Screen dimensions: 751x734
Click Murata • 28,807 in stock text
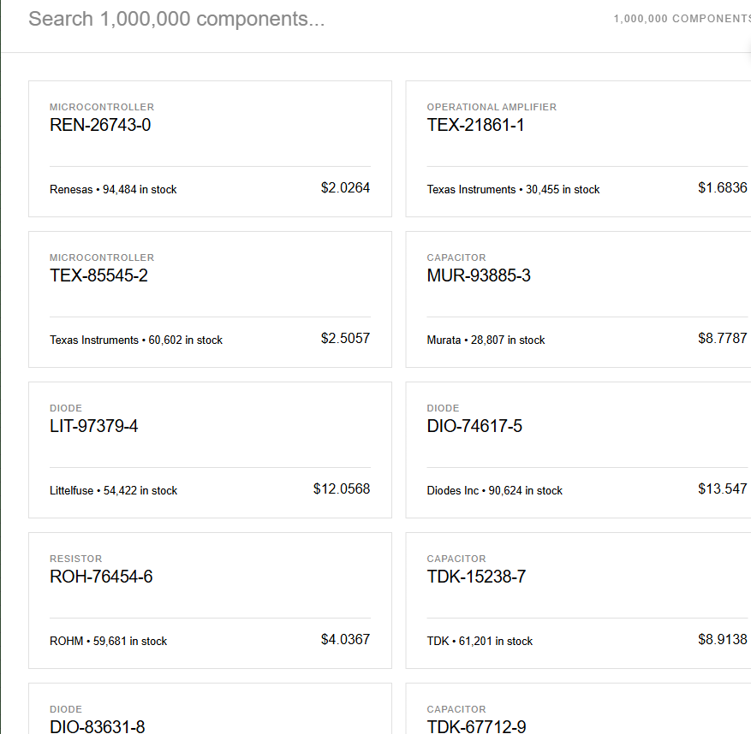[x=486, y=340]
